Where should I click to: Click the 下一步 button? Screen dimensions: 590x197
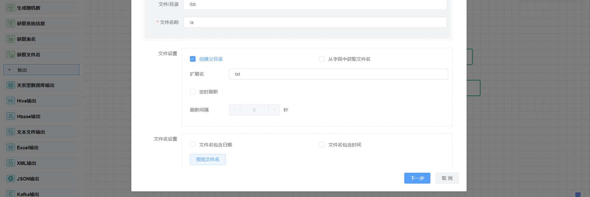(417, 178)
